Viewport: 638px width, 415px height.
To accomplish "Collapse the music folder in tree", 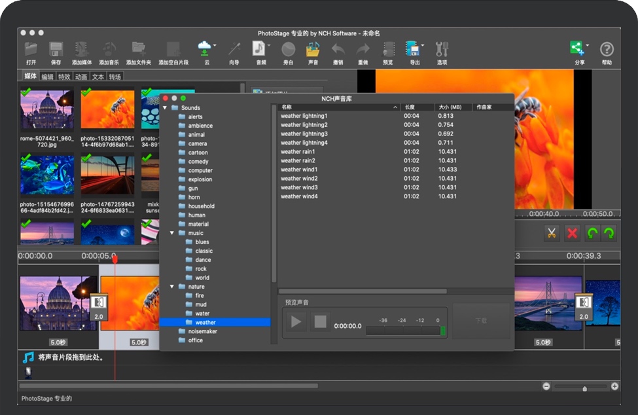I will (173, 233).
